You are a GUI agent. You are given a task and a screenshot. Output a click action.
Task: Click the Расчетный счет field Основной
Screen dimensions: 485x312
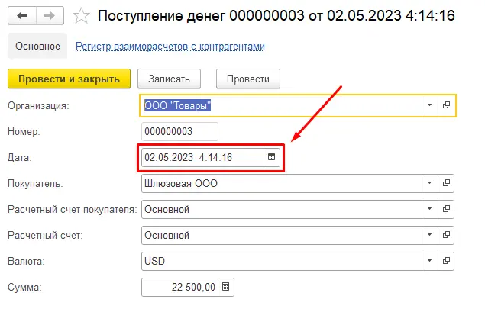pyautogui.click(x=282, y=235)
